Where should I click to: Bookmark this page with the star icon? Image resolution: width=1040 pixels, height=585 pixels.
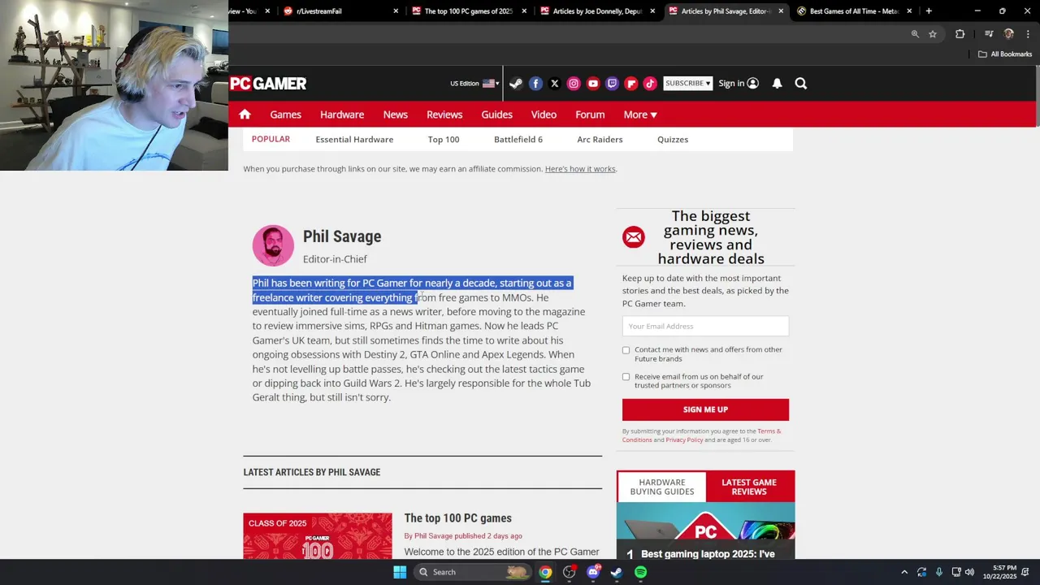[x=933, y=34]
